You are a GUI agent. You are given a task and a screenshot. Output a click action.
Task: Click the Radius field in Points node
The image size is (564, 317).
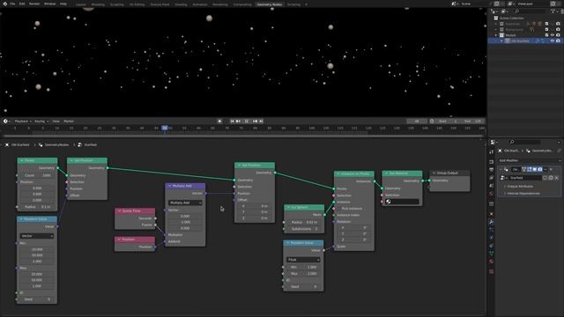37,207
